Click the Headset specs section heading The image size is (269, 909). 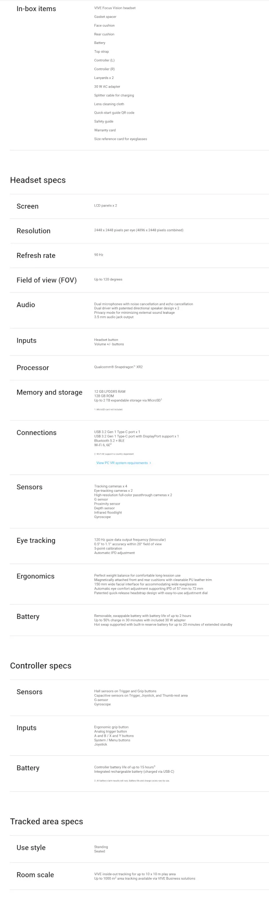38,180
